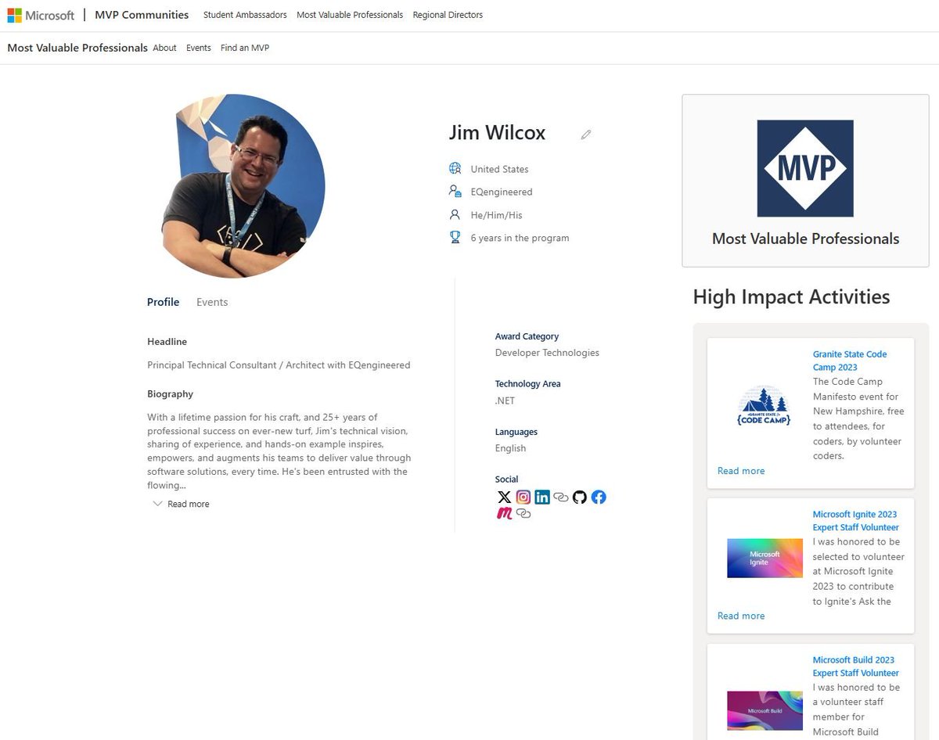The width and height of the screenshot is (939, 740).
Task: Open the Granite State Code Camp 2023 link
Action: (850, 361)
